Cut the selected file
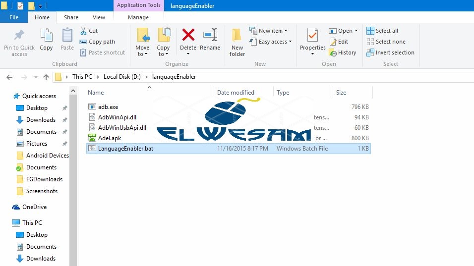The image size is (474, 266). (89, 31)
